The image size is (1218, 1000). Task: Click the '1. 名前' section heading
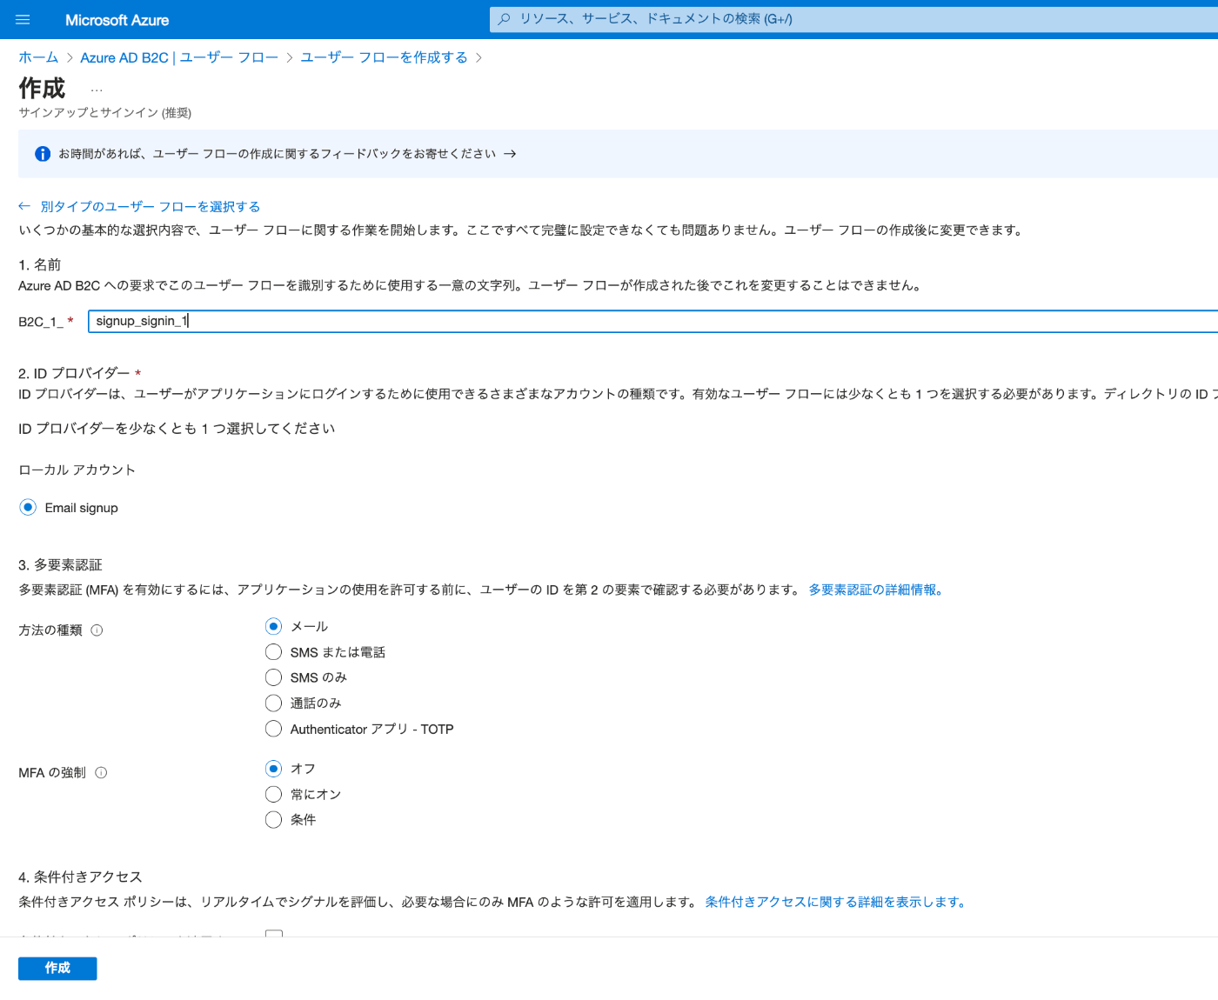point(39,265)
